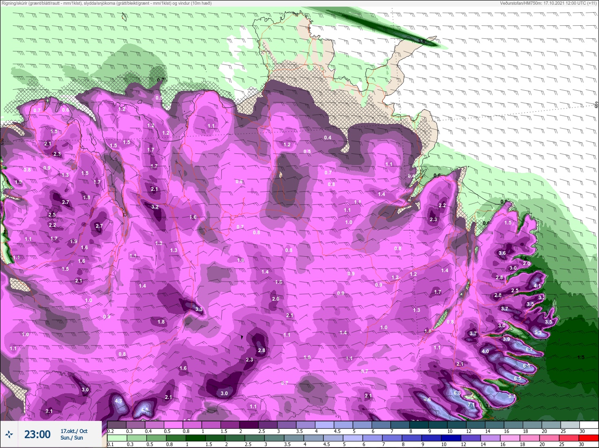Click the 3.6 precipitation value on the map
Screen dimensions: 599x448
coord(502,253)
